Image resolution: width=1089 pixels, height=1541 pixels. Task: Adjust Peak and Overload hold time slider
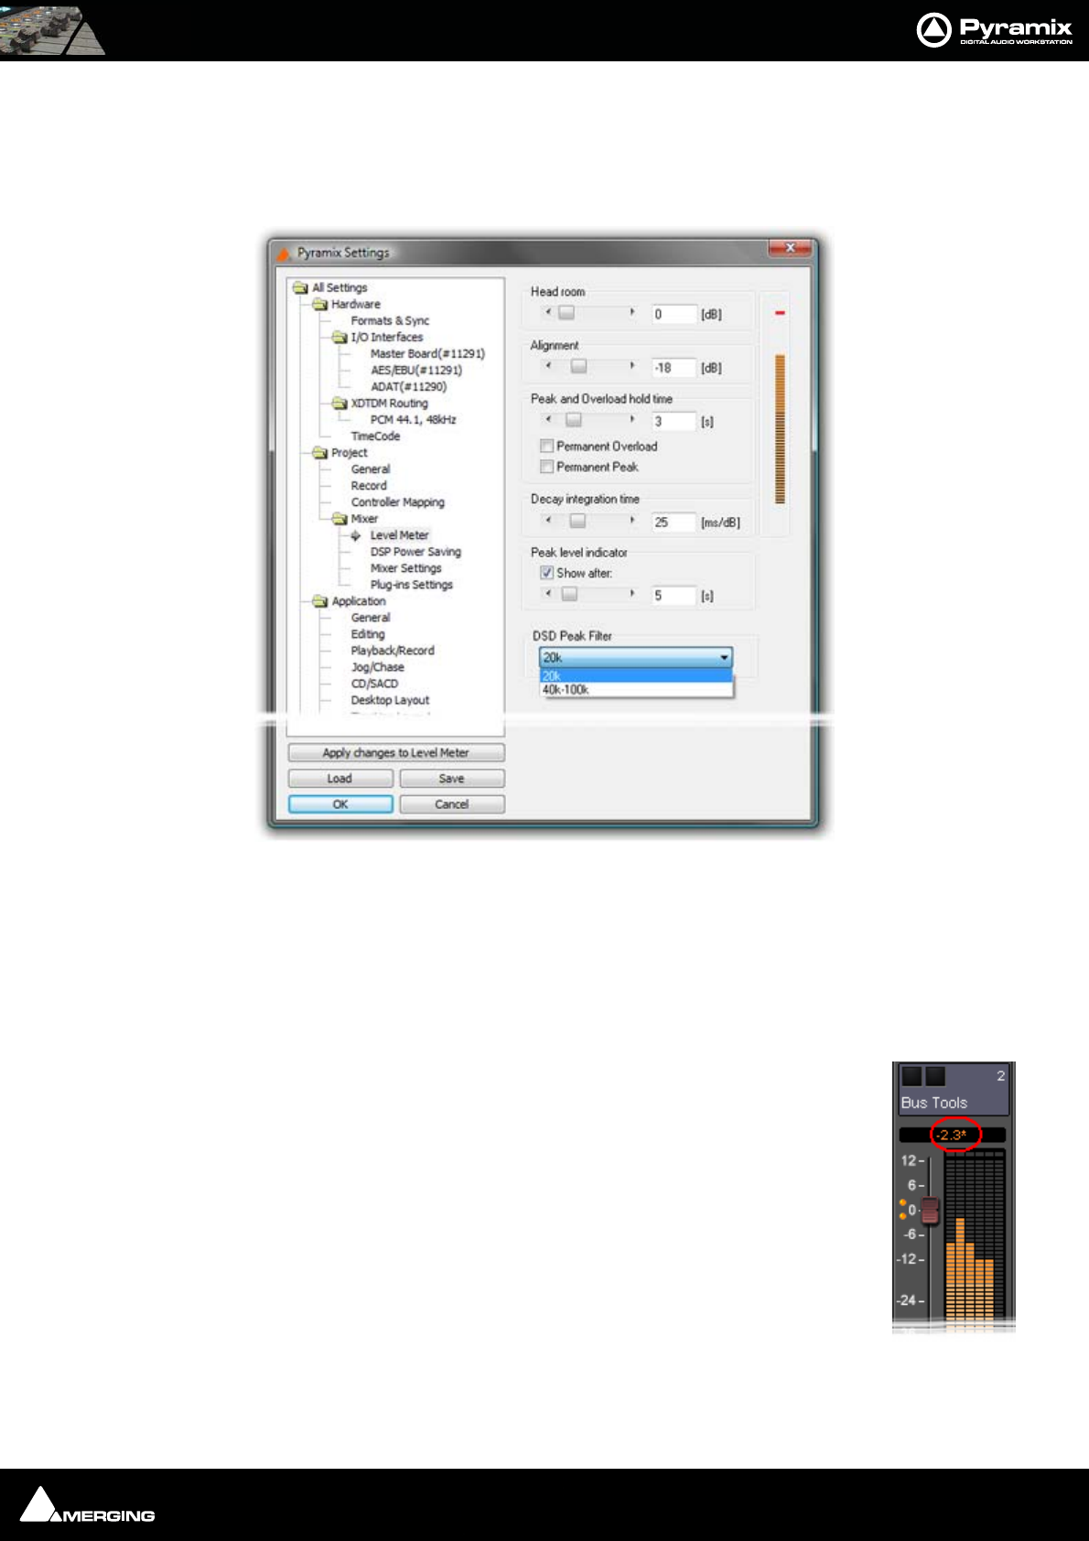pyautogui.click(x=573, y=419)
